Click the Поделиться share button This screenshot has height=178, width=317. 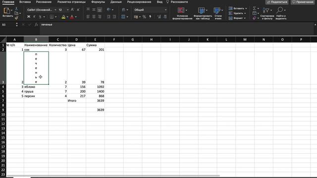pyautogui.click(x=277, y=2)
